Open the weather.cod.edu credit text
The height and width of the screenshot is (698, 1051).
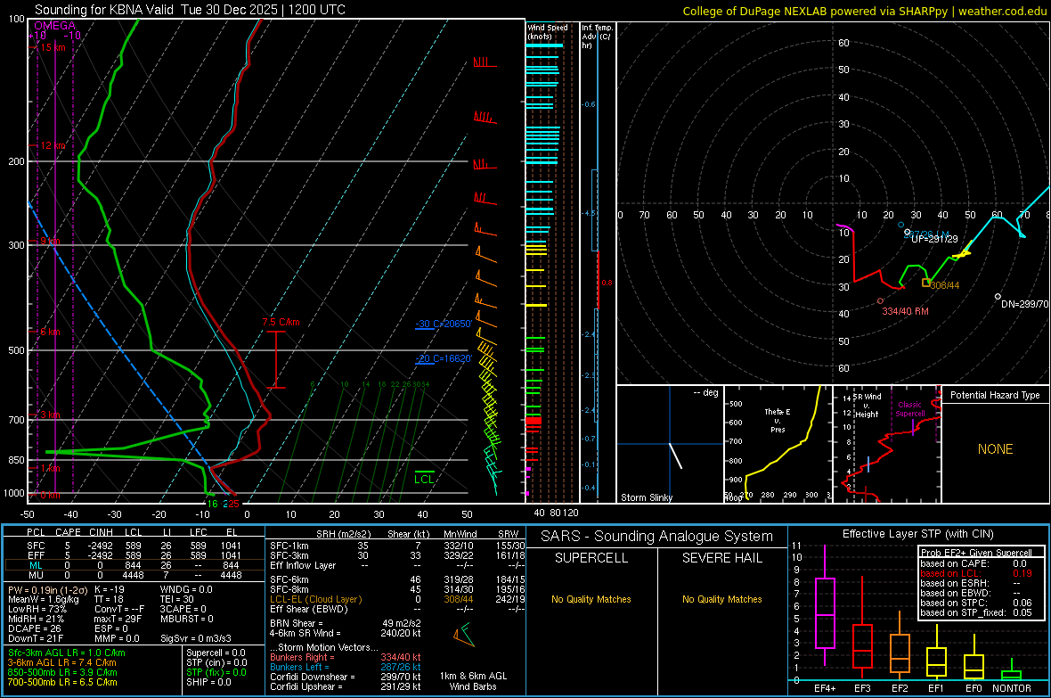pyautogui.click(x=1002, y=11)
